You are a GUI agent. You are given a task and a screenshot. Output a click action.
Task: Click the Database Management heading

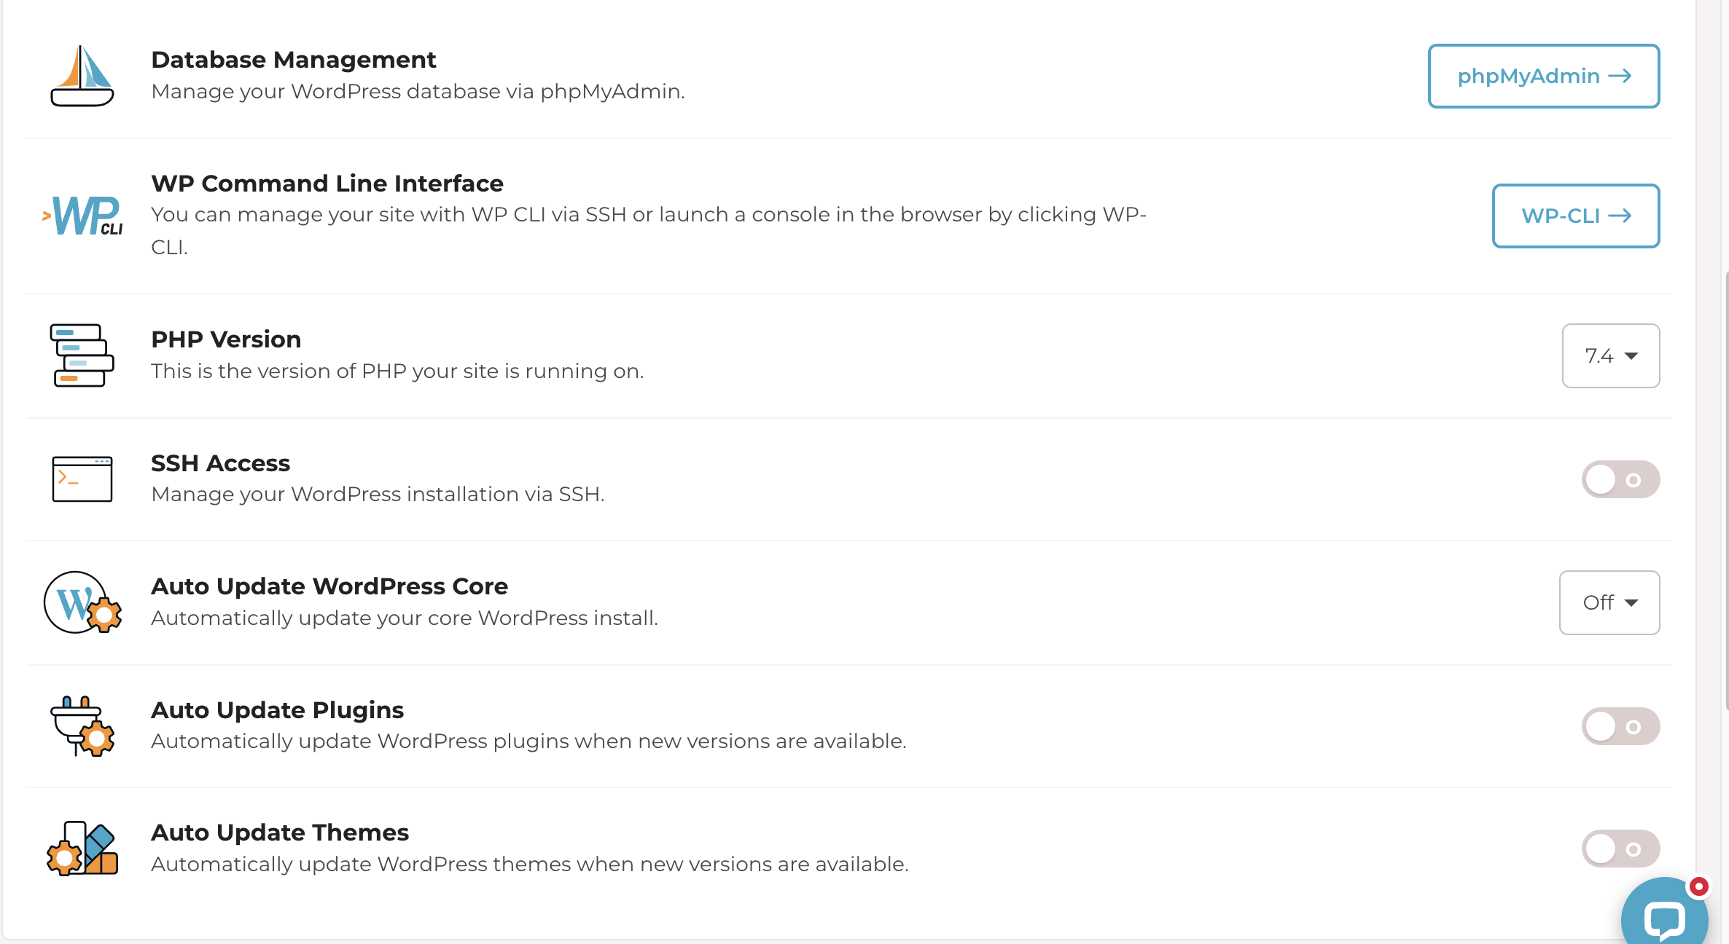pos(293,60)
